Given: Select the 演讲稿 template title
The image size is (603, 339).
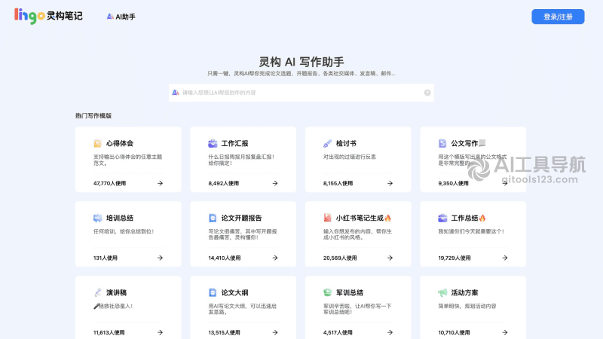Looking at the screenshot, I should pos(116,292).
